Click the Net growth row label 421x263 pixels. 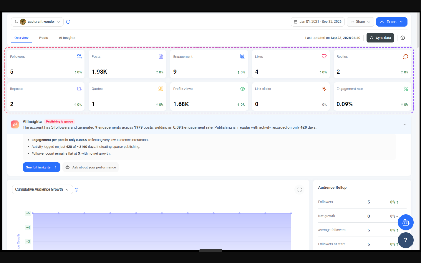327,216
